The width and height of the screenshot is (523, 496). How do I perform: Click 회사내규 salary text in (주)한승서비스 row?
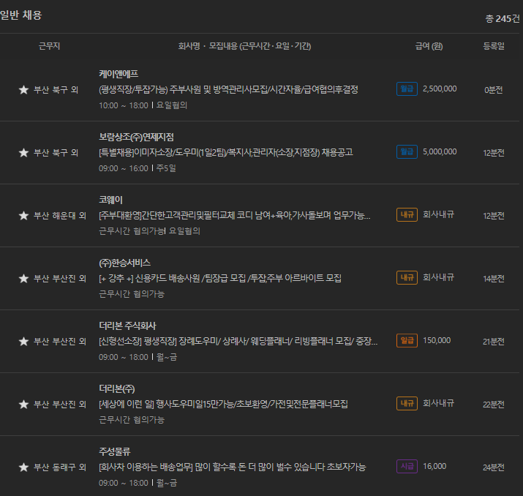438,277
